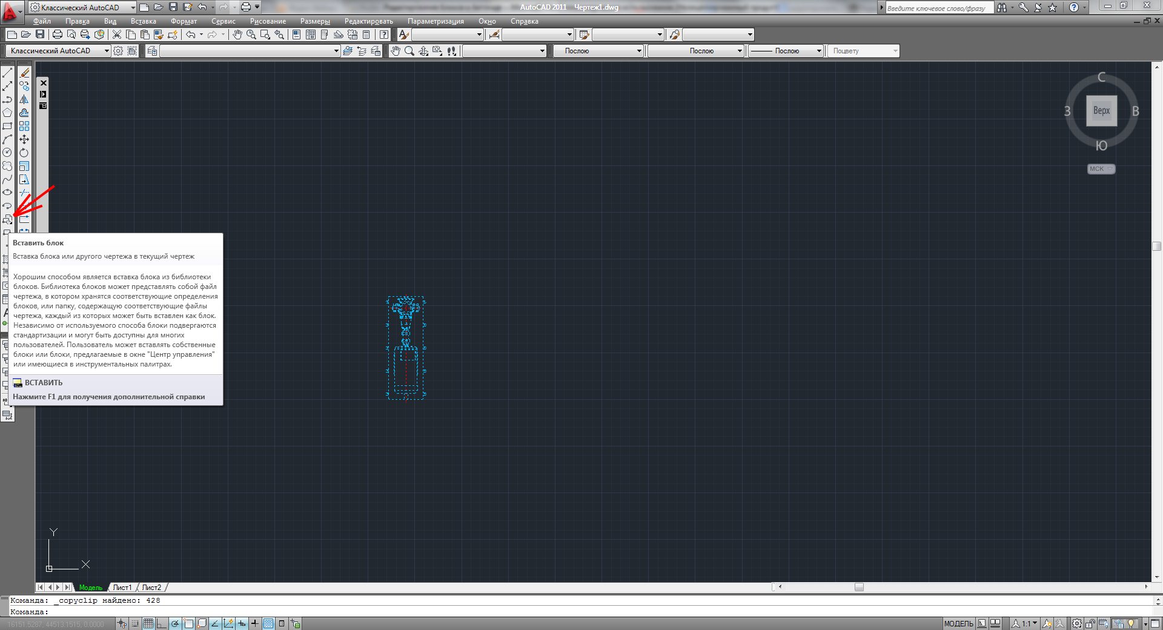Close the side palette with X button
Viewport: 1163px width, 630px height.
tap(43, 82)
